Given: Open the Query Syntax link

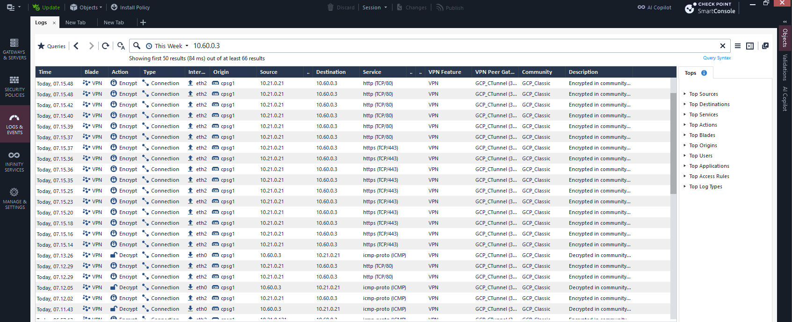Looking at the screenshot, I should (717, 58).
